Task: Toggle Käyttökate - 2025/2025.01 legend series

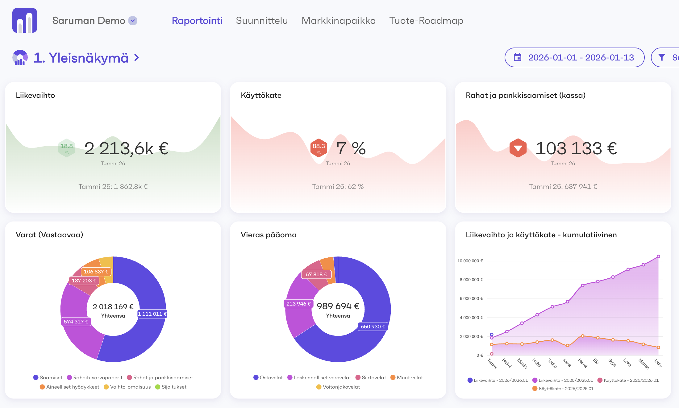Action: click(563, 389)
